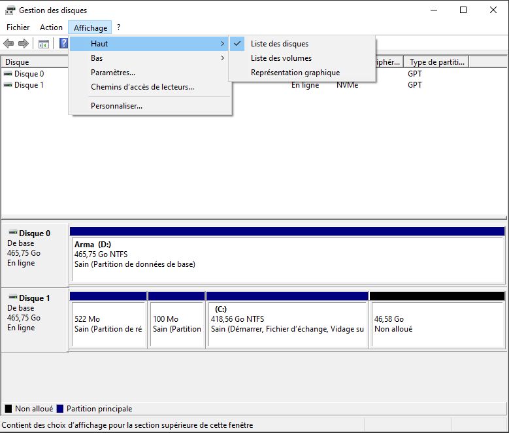
Task: Click the blue help toolbar icon
Action: tap(63, 43)
